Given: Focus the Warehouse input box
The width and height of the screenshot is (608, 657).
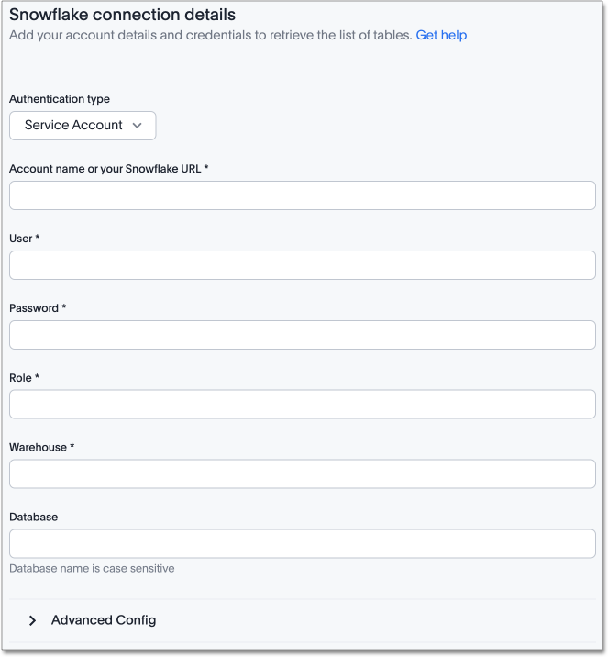Looking at the screenshot, I should [303, 474].
